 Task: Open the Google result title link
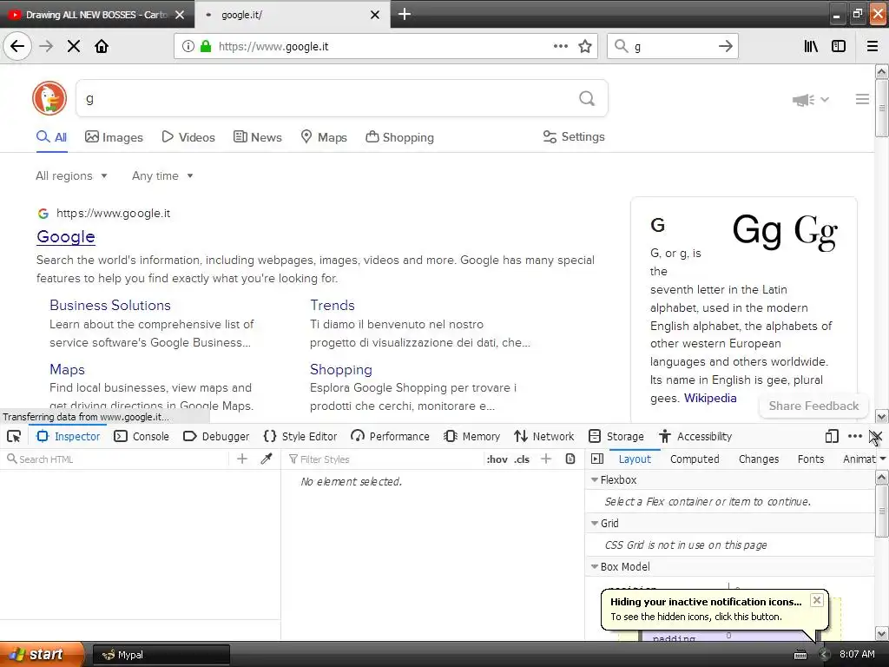(66, 236)
